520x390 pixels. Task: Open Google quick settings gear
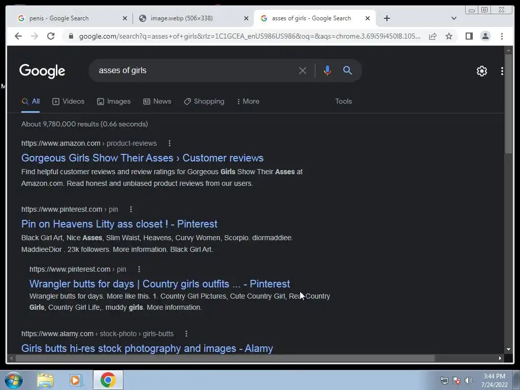(481, 71)
